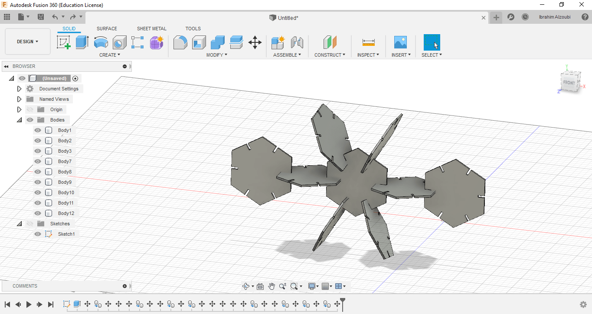Image resolution: width=592 pixels, height=314 pixels.
Task: Select the Create Sketch tool
Action: point(64,42)
